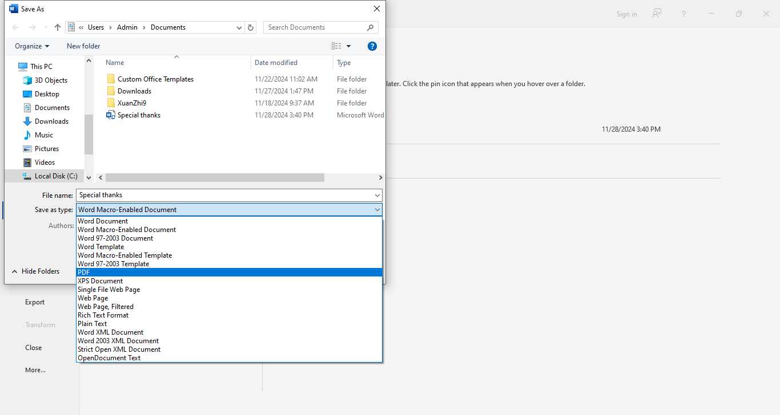Viewport: 780px width, 415px height.
Task: Create a New folder
Action: [83, 46]
